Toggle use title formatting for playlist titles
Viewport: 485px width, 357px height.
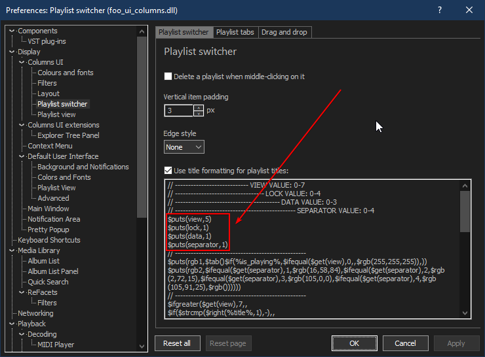point(168,171)
